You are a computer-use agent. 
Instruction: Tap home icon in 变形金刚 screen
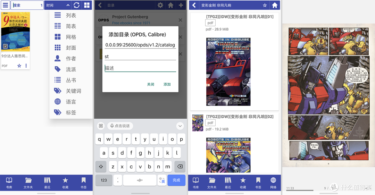coord(275,5)
